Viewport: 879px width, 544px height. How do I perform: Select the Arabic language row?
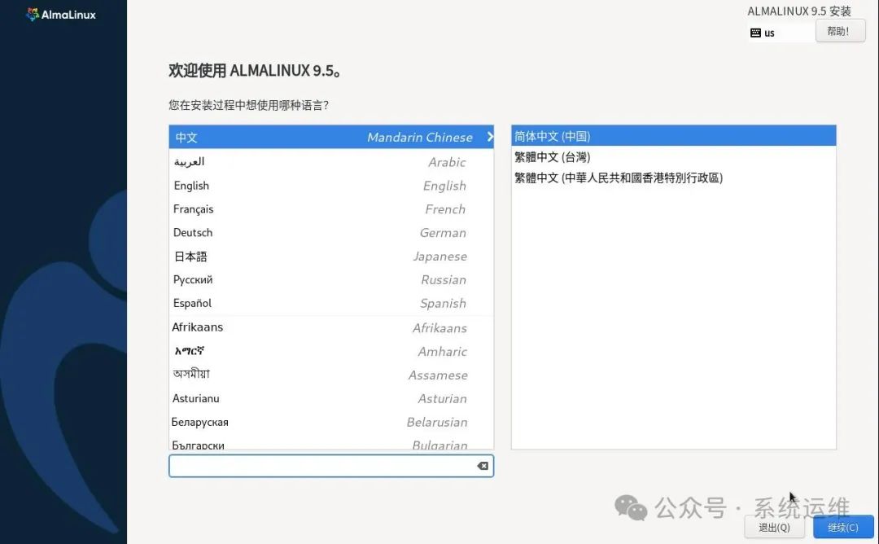pyautogui.click(x=331, y=161)
